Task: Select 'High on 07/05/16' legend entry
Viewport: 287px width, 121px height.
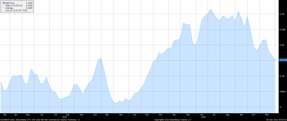Action: click(x=14, y=6)
